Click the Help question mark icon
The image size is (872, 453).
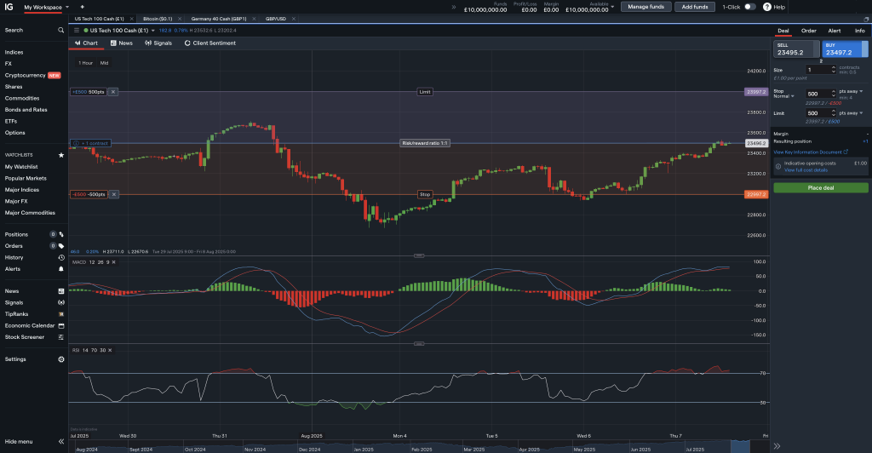coord(766,7)
